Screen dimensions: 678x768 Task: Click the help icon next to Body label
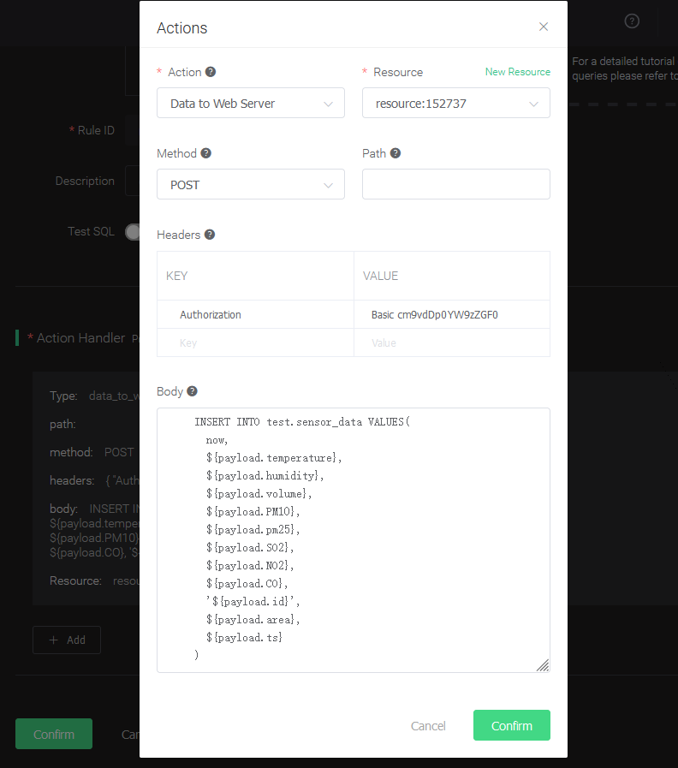pyautogui.click(x=192, y=391)
